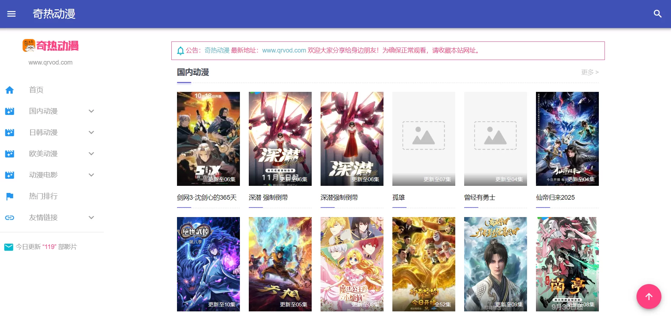671x316 pixels.
Task: Open the 深潜 强制倒带 title link
Action: click(x=268, y=198)
